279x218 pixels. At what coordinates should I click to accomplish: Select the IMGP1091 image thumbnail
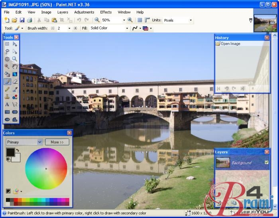point(265,23)
